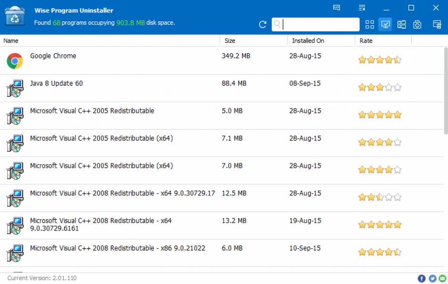Click the 12.5 MB size value

coord(234,193)
